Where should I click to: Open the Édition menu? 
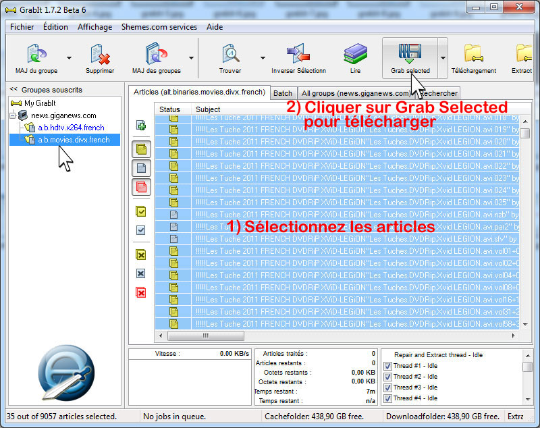click(x=55, y=27)
